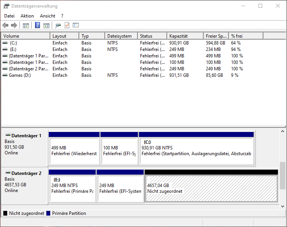The height and width of the screenshot is (227, 287).
Task: Select the black Nicht zugeordnet legend swatch
Action: pos(5,213)
